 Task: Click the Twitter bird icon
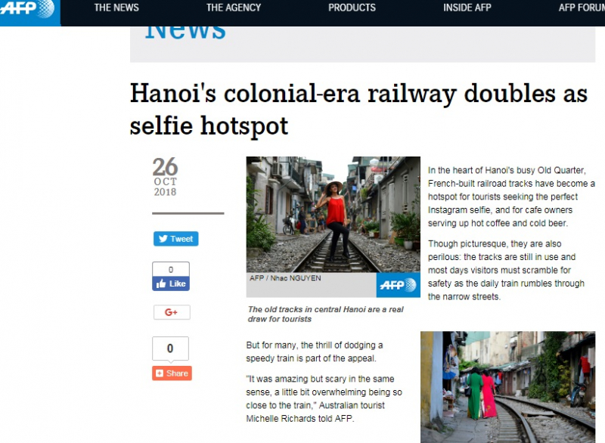coord(163,239)
